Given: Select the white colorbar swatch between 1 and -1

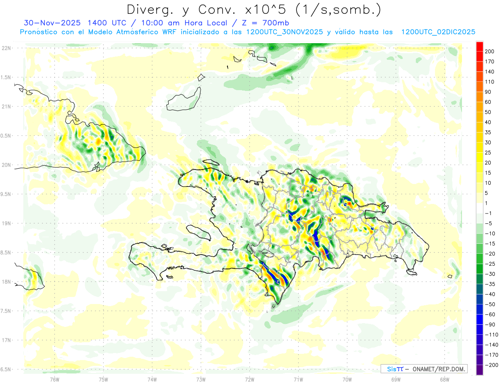Looking at the screenshot, I should 479,208.
